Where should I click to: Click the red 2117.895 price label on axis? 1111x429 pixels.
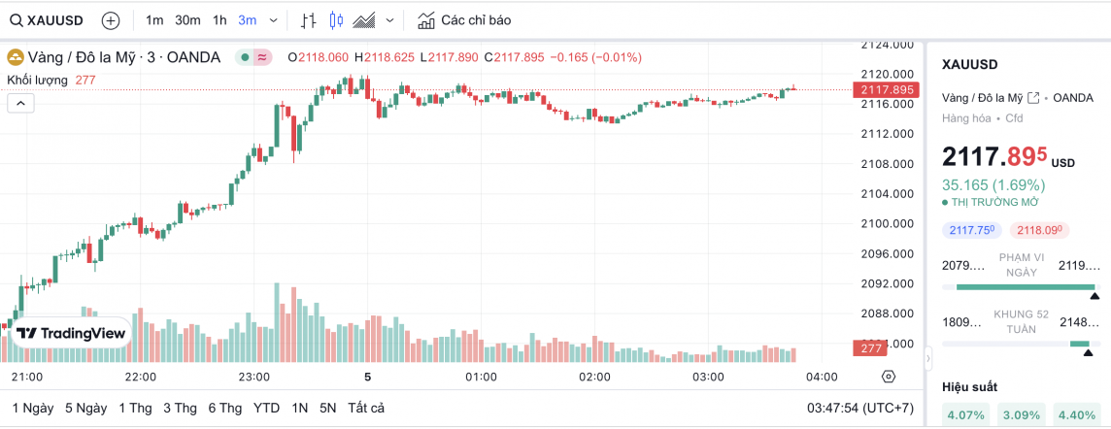tap(883, 89)
